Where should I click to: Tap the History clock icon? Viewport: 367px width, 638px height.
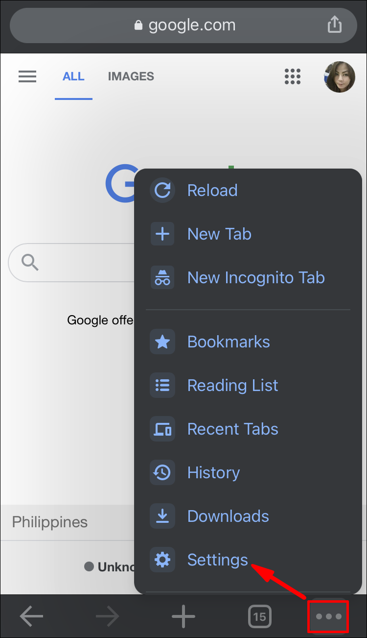(162, 472)
